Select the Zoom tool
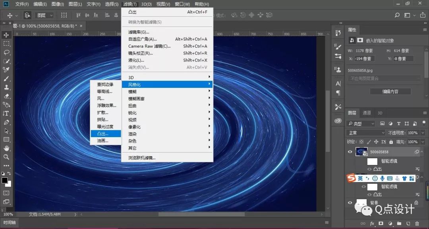429x229 pixels. point(6,157)
